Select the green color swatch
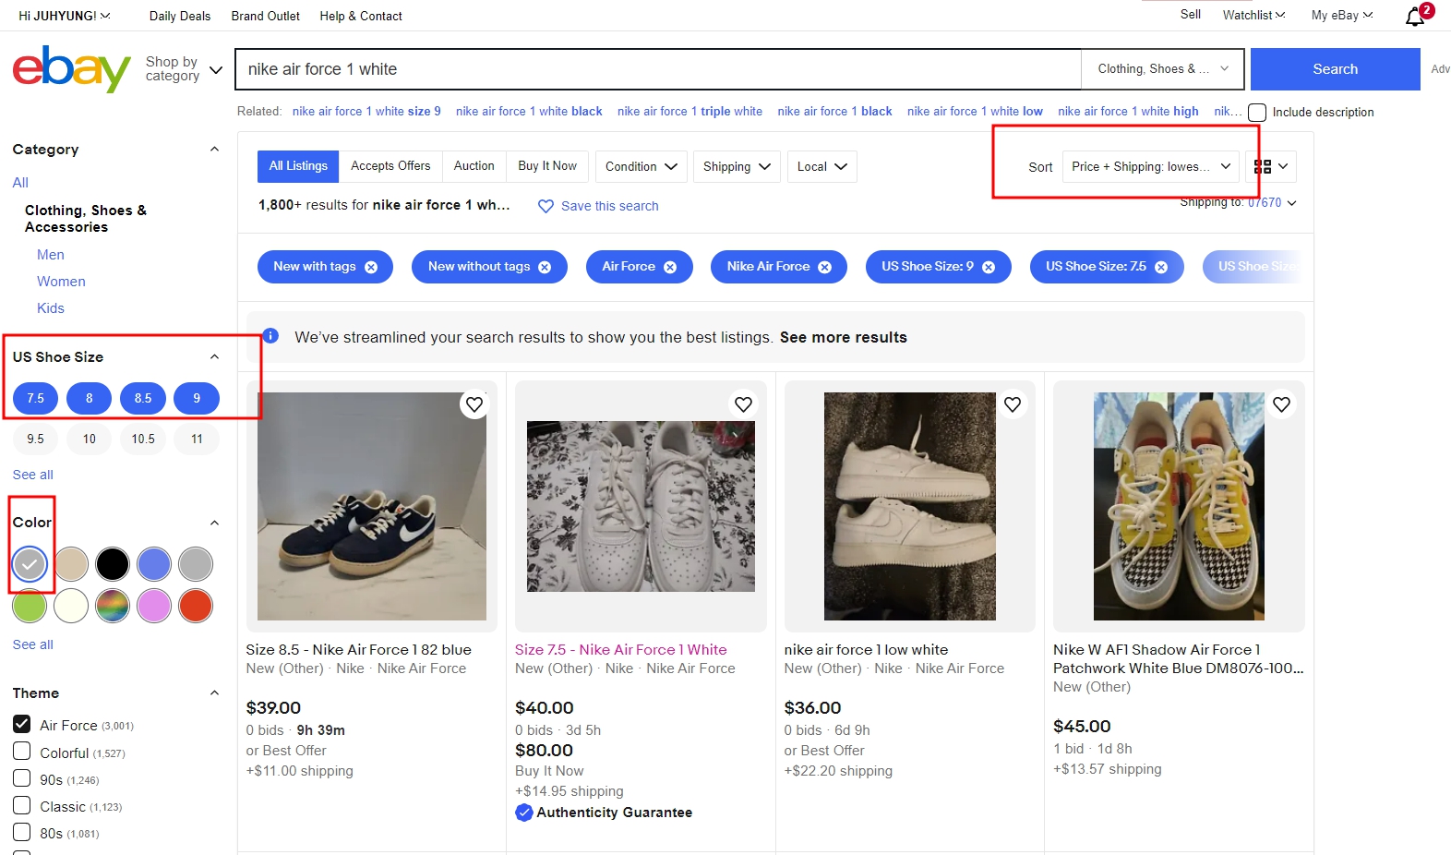Image resolution: width=1451 pixels, height=855 pixels. [30, 606]
